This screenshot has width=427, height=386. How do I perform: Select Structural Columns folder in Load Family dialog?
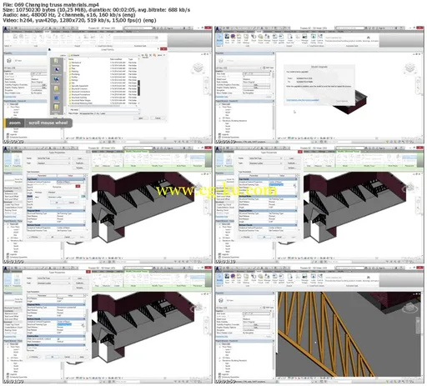(x=79, y=89)
